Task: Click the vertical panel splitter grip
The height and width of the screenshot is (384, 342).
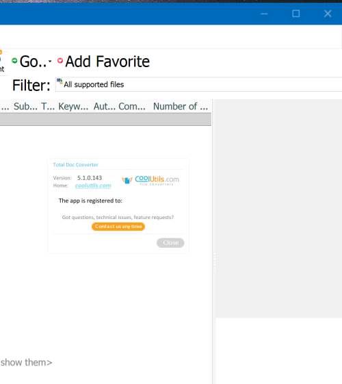Action: [x=214, y=261]
